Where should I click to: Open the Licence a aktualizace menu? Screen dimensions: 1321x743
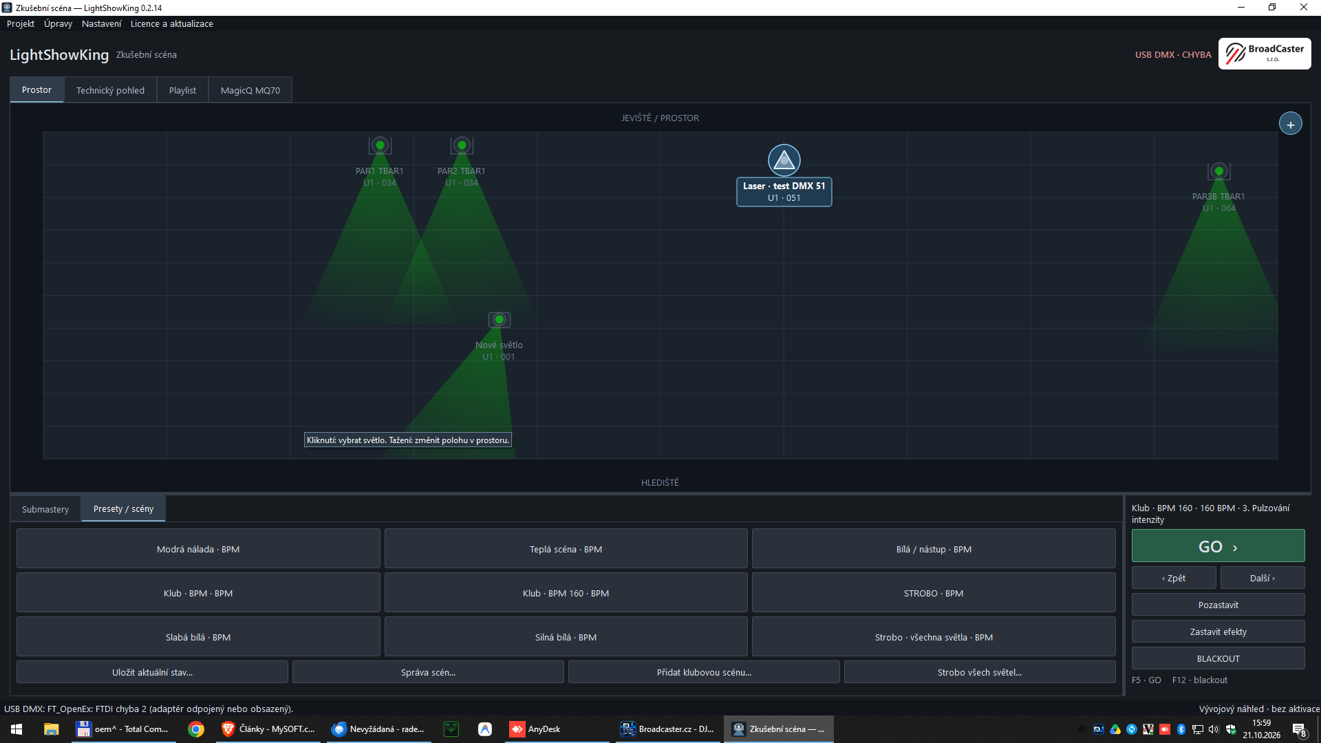coord(172,23)
